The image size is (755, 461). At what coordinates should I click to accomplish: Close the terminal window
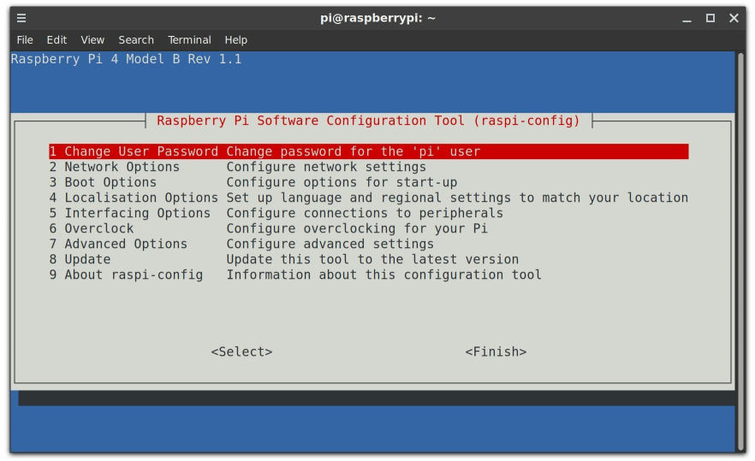(x=734, y=18)
